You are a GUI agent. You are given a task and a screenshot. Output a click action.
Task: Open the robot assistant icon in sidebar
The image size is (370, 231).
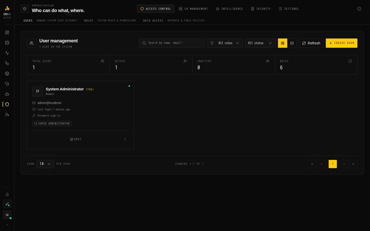[x=7, y=94]
